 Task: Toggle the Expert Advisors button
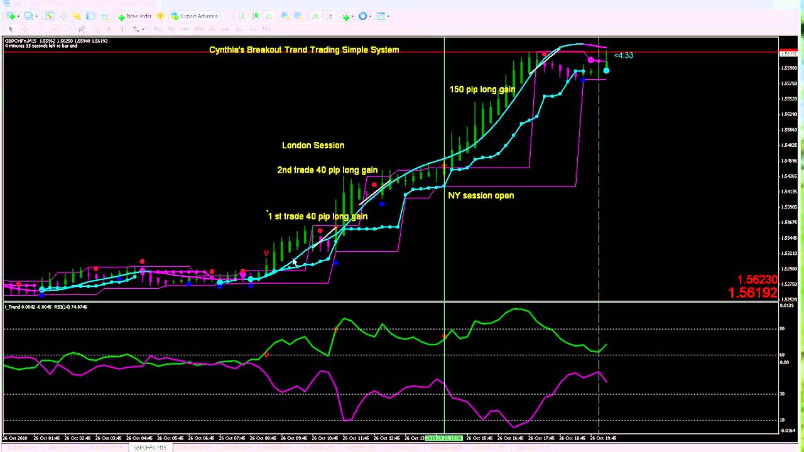click(194, 16)
